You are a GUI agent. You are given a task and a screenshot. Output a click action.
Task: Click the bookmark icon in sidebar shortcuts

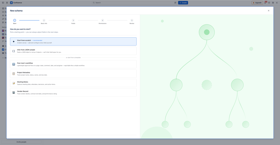coord(3,46)
